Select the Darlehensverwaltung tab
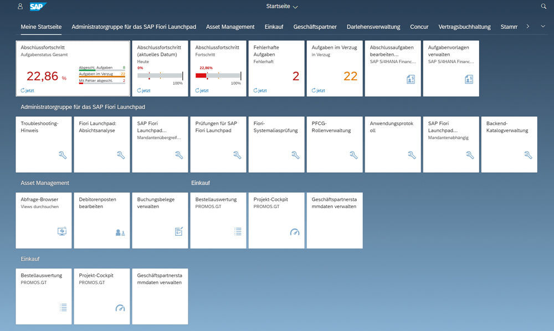Viewport: 554px width, 331px height. [x=373, y=27]
